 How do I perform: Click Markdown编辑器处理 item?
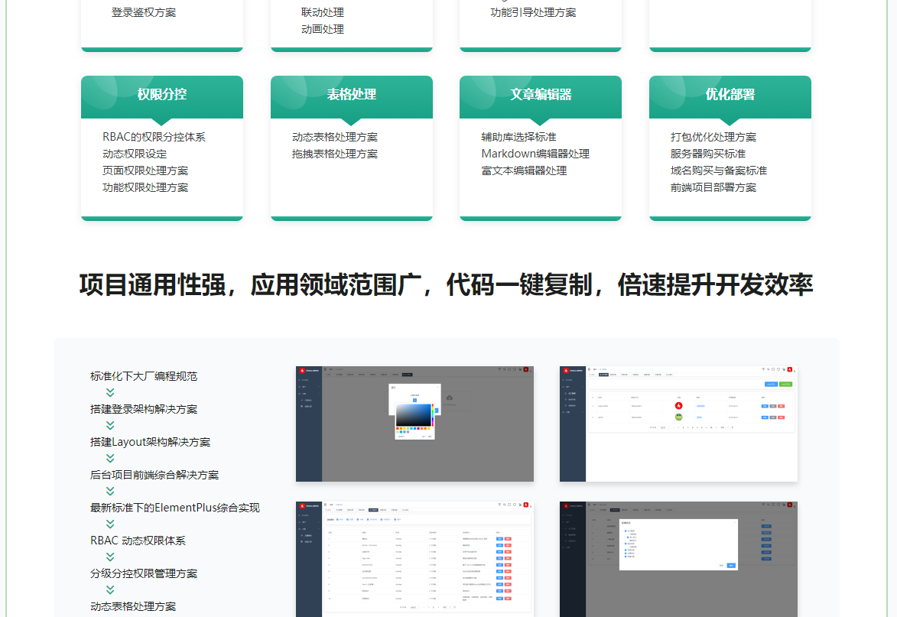pyautogui.click(x=535, y=154)
